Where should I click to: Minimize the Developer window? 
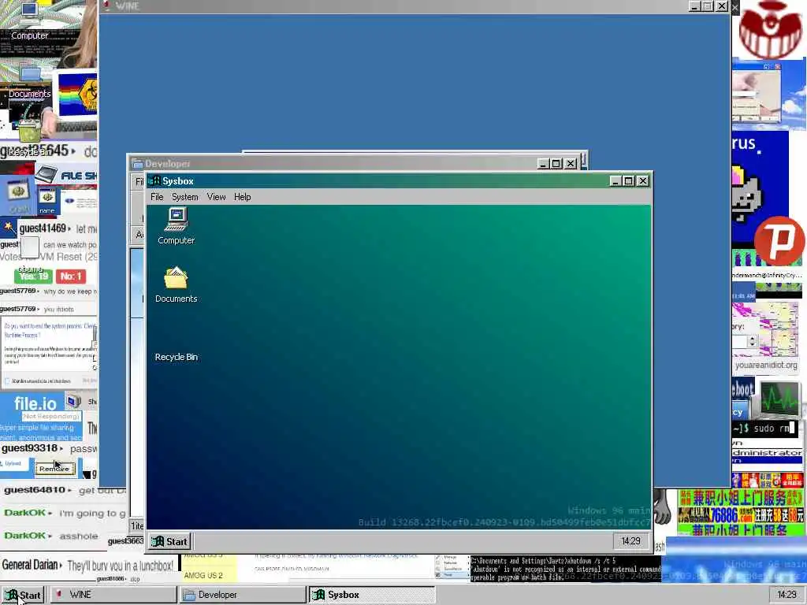pos(543,164)
